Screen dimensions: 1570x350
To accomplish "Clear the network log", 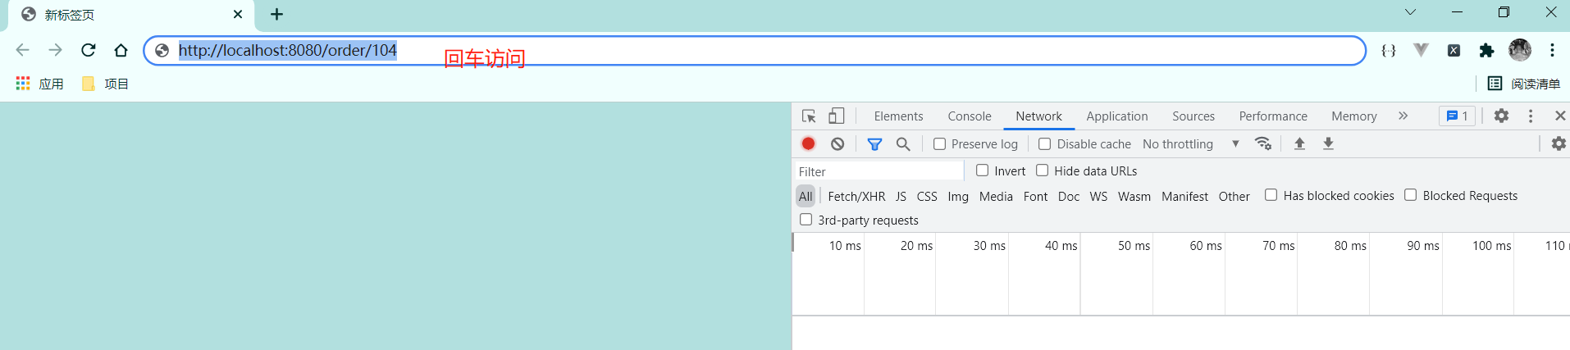I will 837,144.
